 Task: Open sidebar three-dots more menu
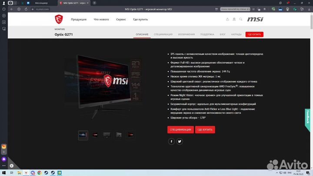(x=4, y=166)
